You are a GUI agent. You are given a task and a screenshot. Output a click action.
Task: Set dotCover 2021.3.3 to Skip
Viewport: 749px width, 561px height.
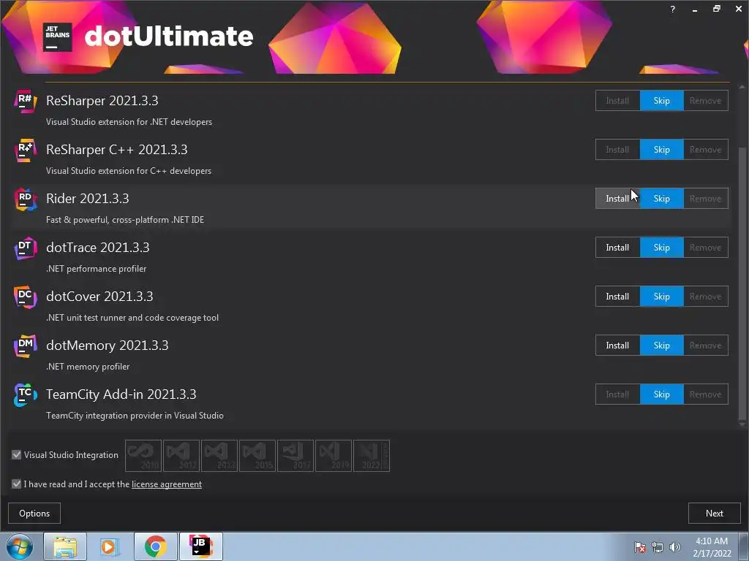(x=661, y=297)
